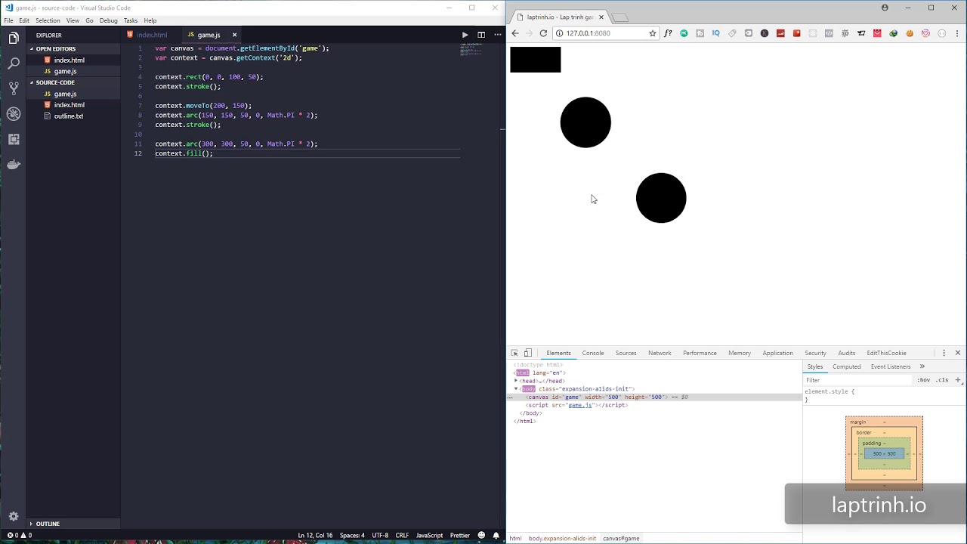Select body.expansion-alids-init breadcrumb in DevTools

(562, 539)
